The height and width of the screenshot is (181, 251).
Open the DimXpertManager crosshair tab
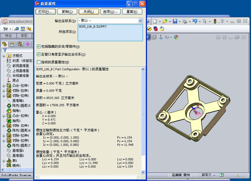(27, 44)
